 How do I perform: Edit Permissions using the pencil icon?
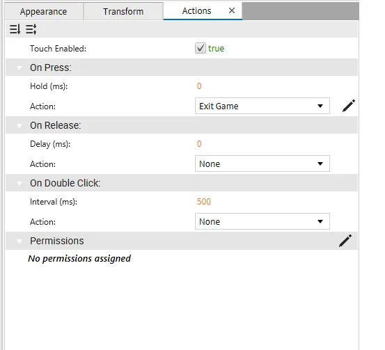click(345, 241)
